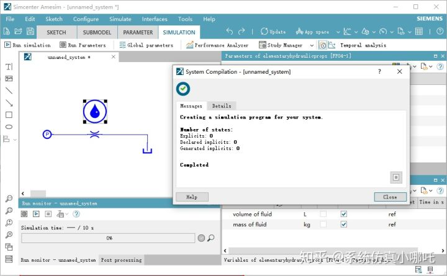Viewport: 447px width, 276px height.
Task: Open the Configure menu
Action: [86, 19]
